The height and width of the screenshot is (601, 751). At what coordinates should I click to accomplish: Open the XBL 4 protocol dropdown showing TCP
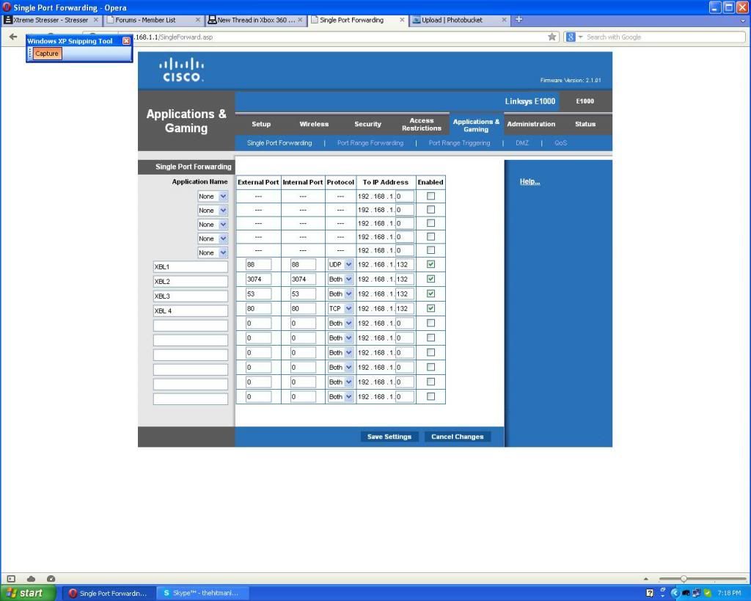(x=340, y=309)
